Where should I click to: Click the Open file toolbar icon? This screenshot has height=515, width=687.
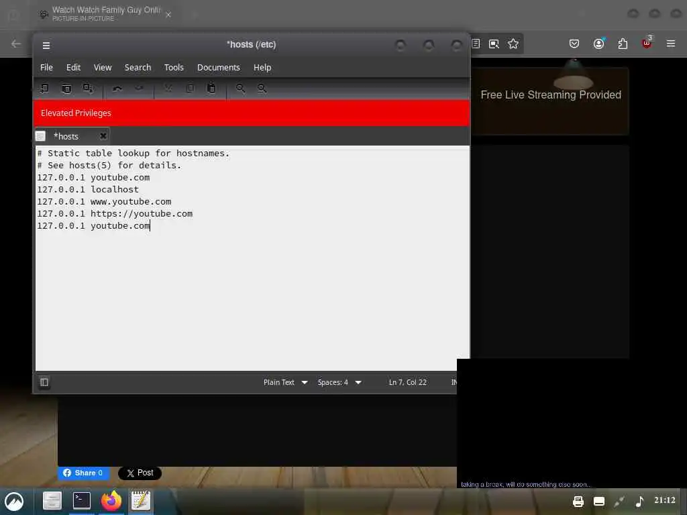point(66,89)
